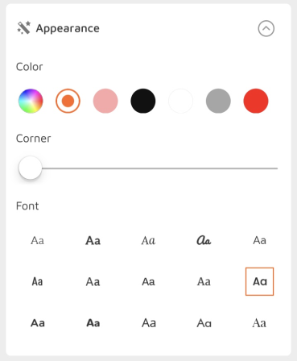297x361 pixels.
Task: Choose the black color swatch
Action: click(143, 101)
